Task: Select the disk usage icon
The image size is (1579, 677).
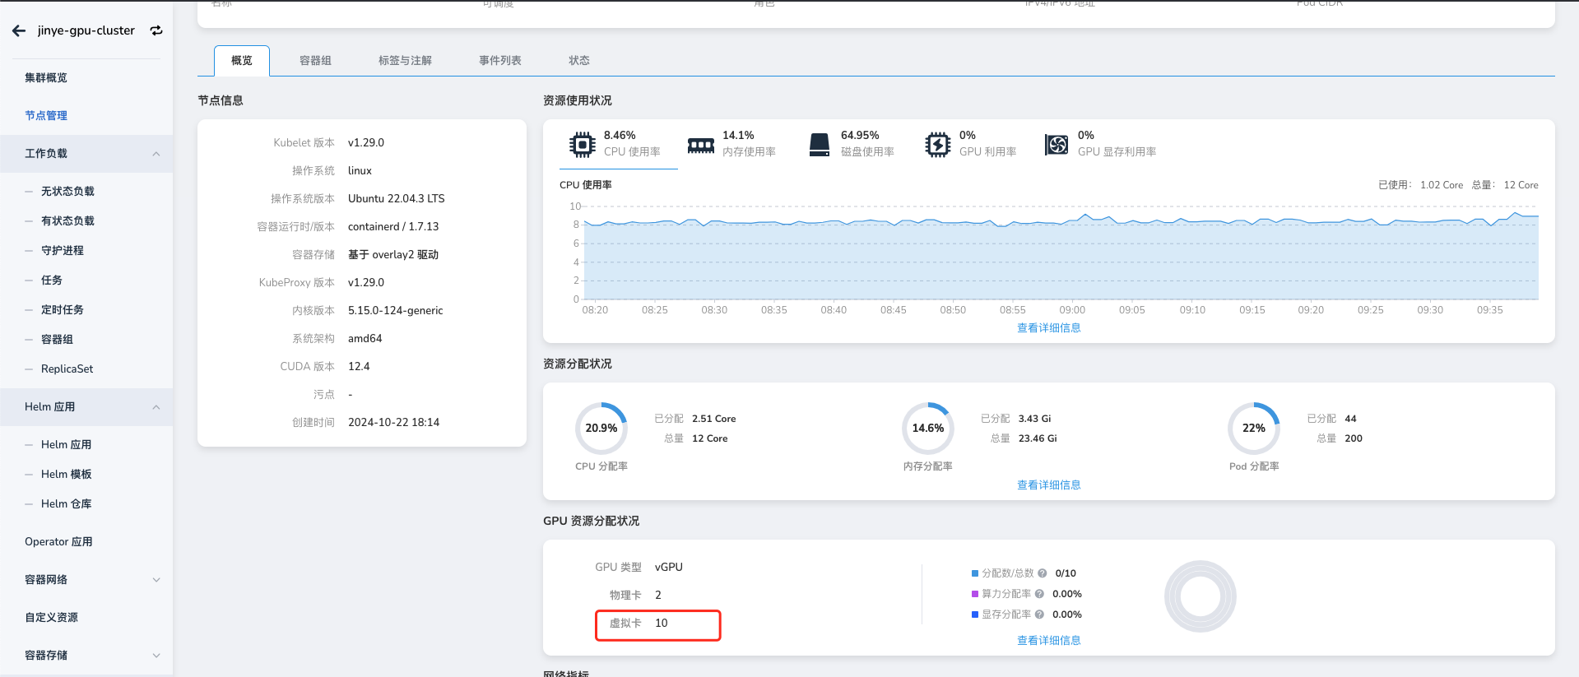Action: 819,145
